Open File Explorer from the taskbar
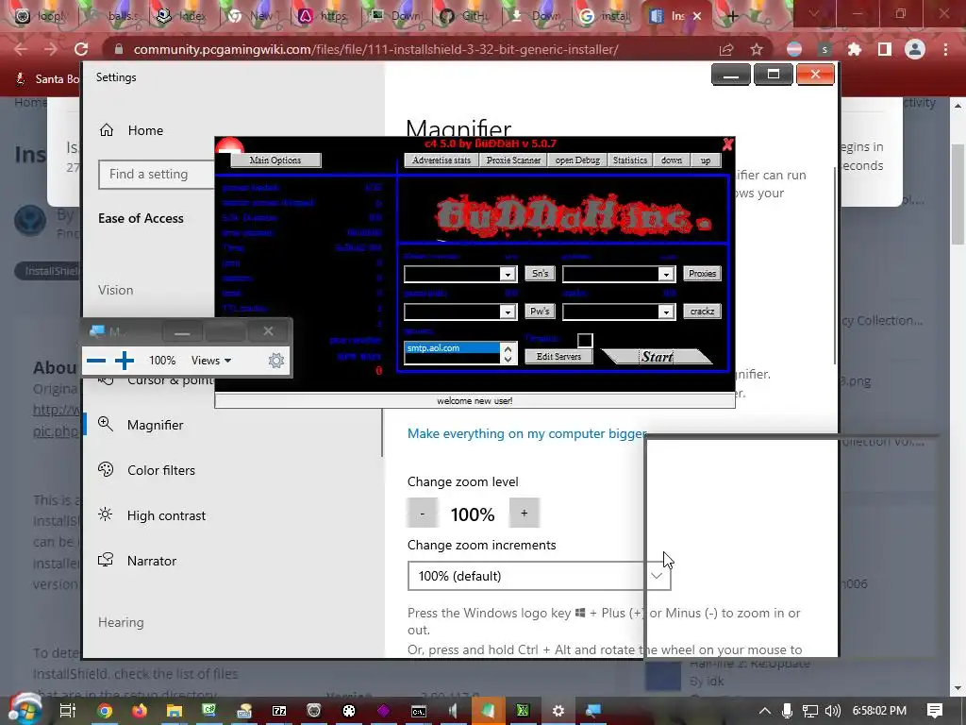The image size is (966, 725). point(175,711)
